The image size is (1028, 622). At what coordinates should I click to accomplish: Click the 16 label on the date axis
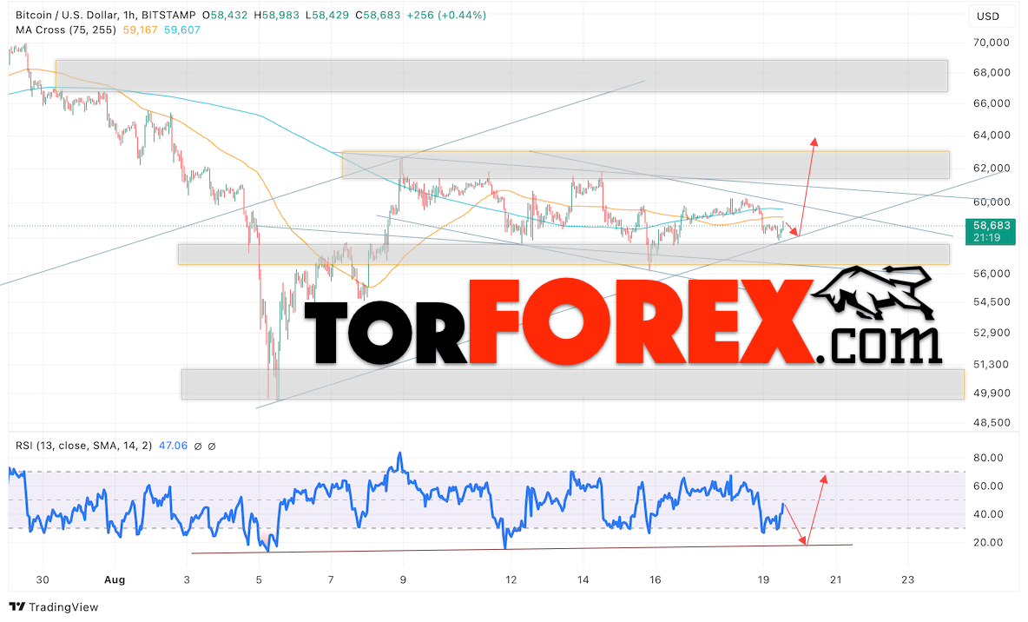[x=655, y=580]
